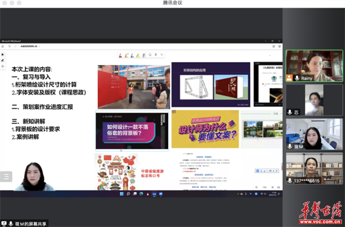Go to Whiteboard home icon
345x227 pixels.
[x=3, y=47]
